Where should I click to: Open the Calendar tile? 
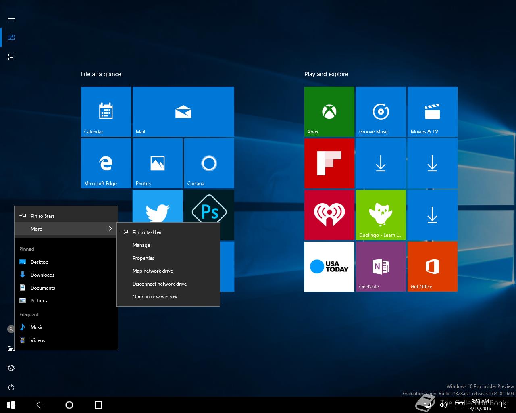click(x=106, y=112)
